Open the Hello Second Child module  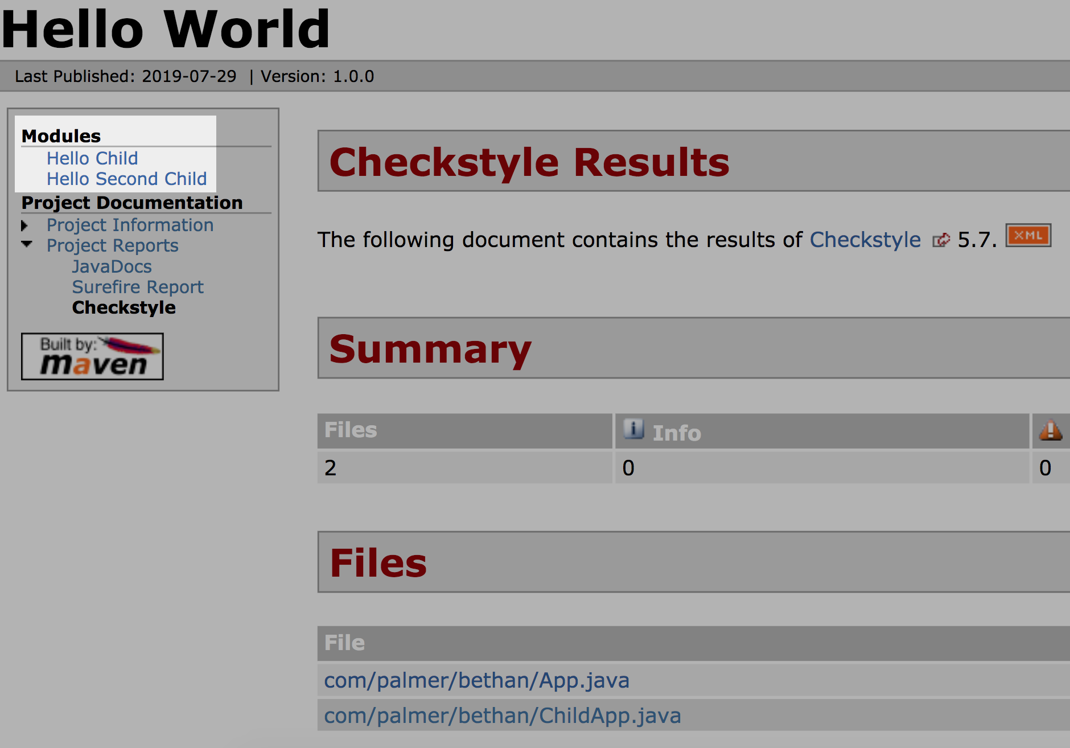(x=126, y=179)
